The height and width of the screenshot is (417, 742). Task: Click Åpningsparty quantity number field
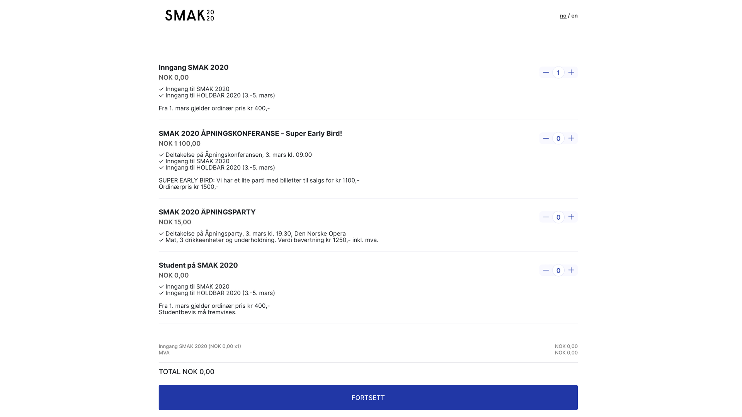(x=558, y=217)
